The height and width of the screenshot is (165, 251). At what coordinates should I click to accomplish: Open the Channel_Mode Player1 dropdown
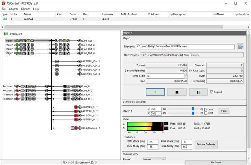pyautogui.click(x=154, y=159)
